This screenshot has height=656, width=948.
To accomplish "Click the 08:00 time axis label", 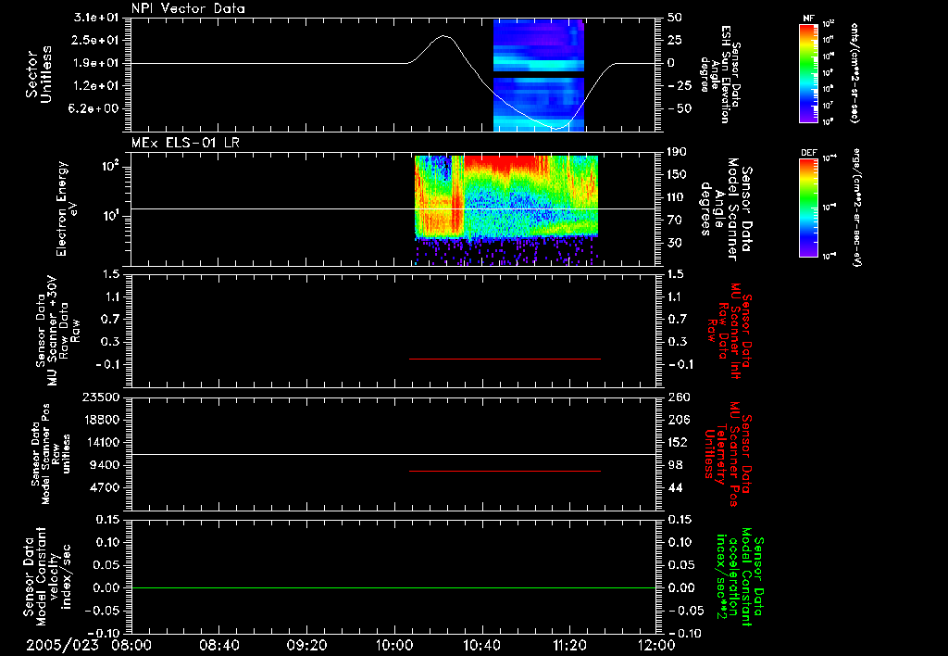I will [131, 645].
